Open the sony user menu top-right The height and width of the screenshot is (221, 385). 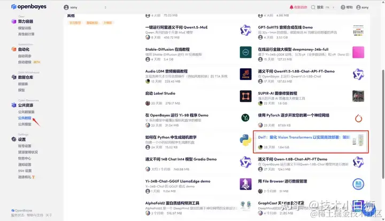(x=363, y=7)
